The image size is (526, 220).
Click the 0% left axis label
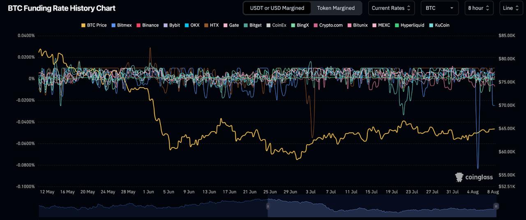click(x=32, y=79)
